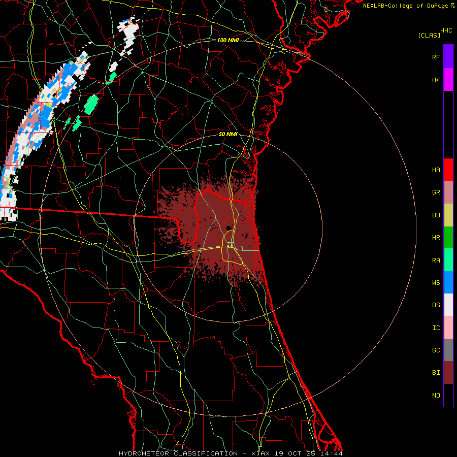Click the 'DS' legend label
457x457 pixels.
coord(436,305)
